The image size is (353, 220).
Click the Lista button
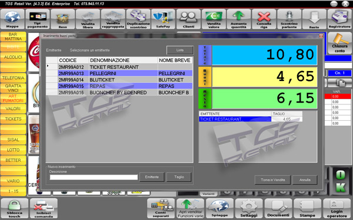(x=180, y=50)
